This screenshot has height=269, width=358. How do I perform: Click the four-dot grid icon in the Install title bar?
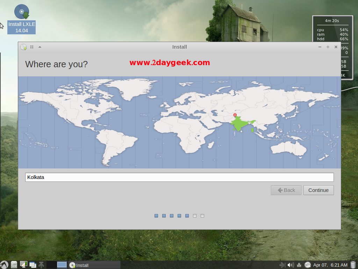[x=32, y=47]
